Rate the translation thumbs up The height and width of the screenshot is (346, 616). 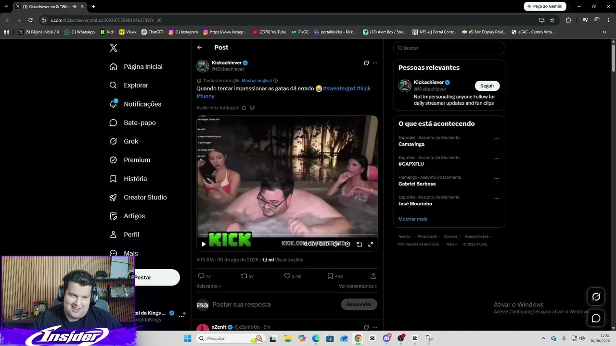coord(244,108)
